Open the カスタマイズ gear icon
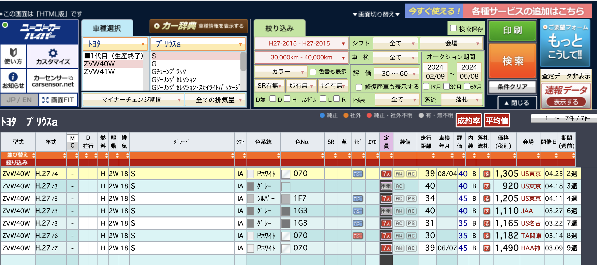Image resolution: width=597 pixels, height=265 pixels. [x=53, y=56]
